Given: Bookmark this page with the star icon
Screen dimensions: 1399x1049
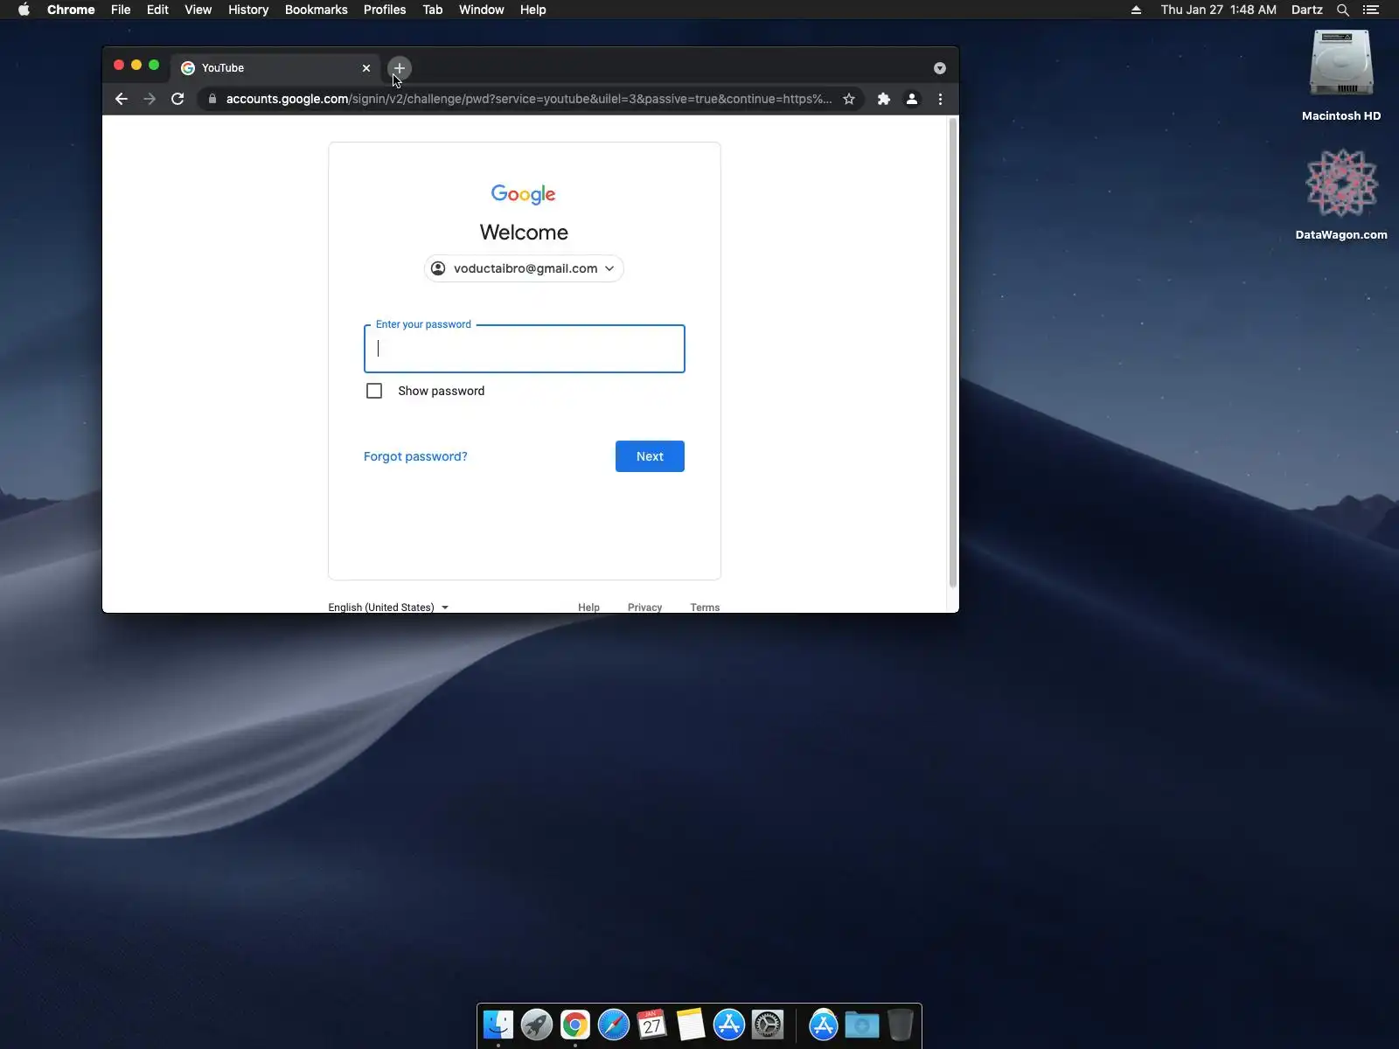Looking at the screenshot, I should (849, 99).
